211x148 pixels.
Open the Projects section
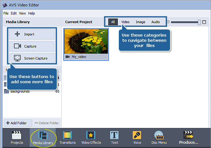[17, 138]
